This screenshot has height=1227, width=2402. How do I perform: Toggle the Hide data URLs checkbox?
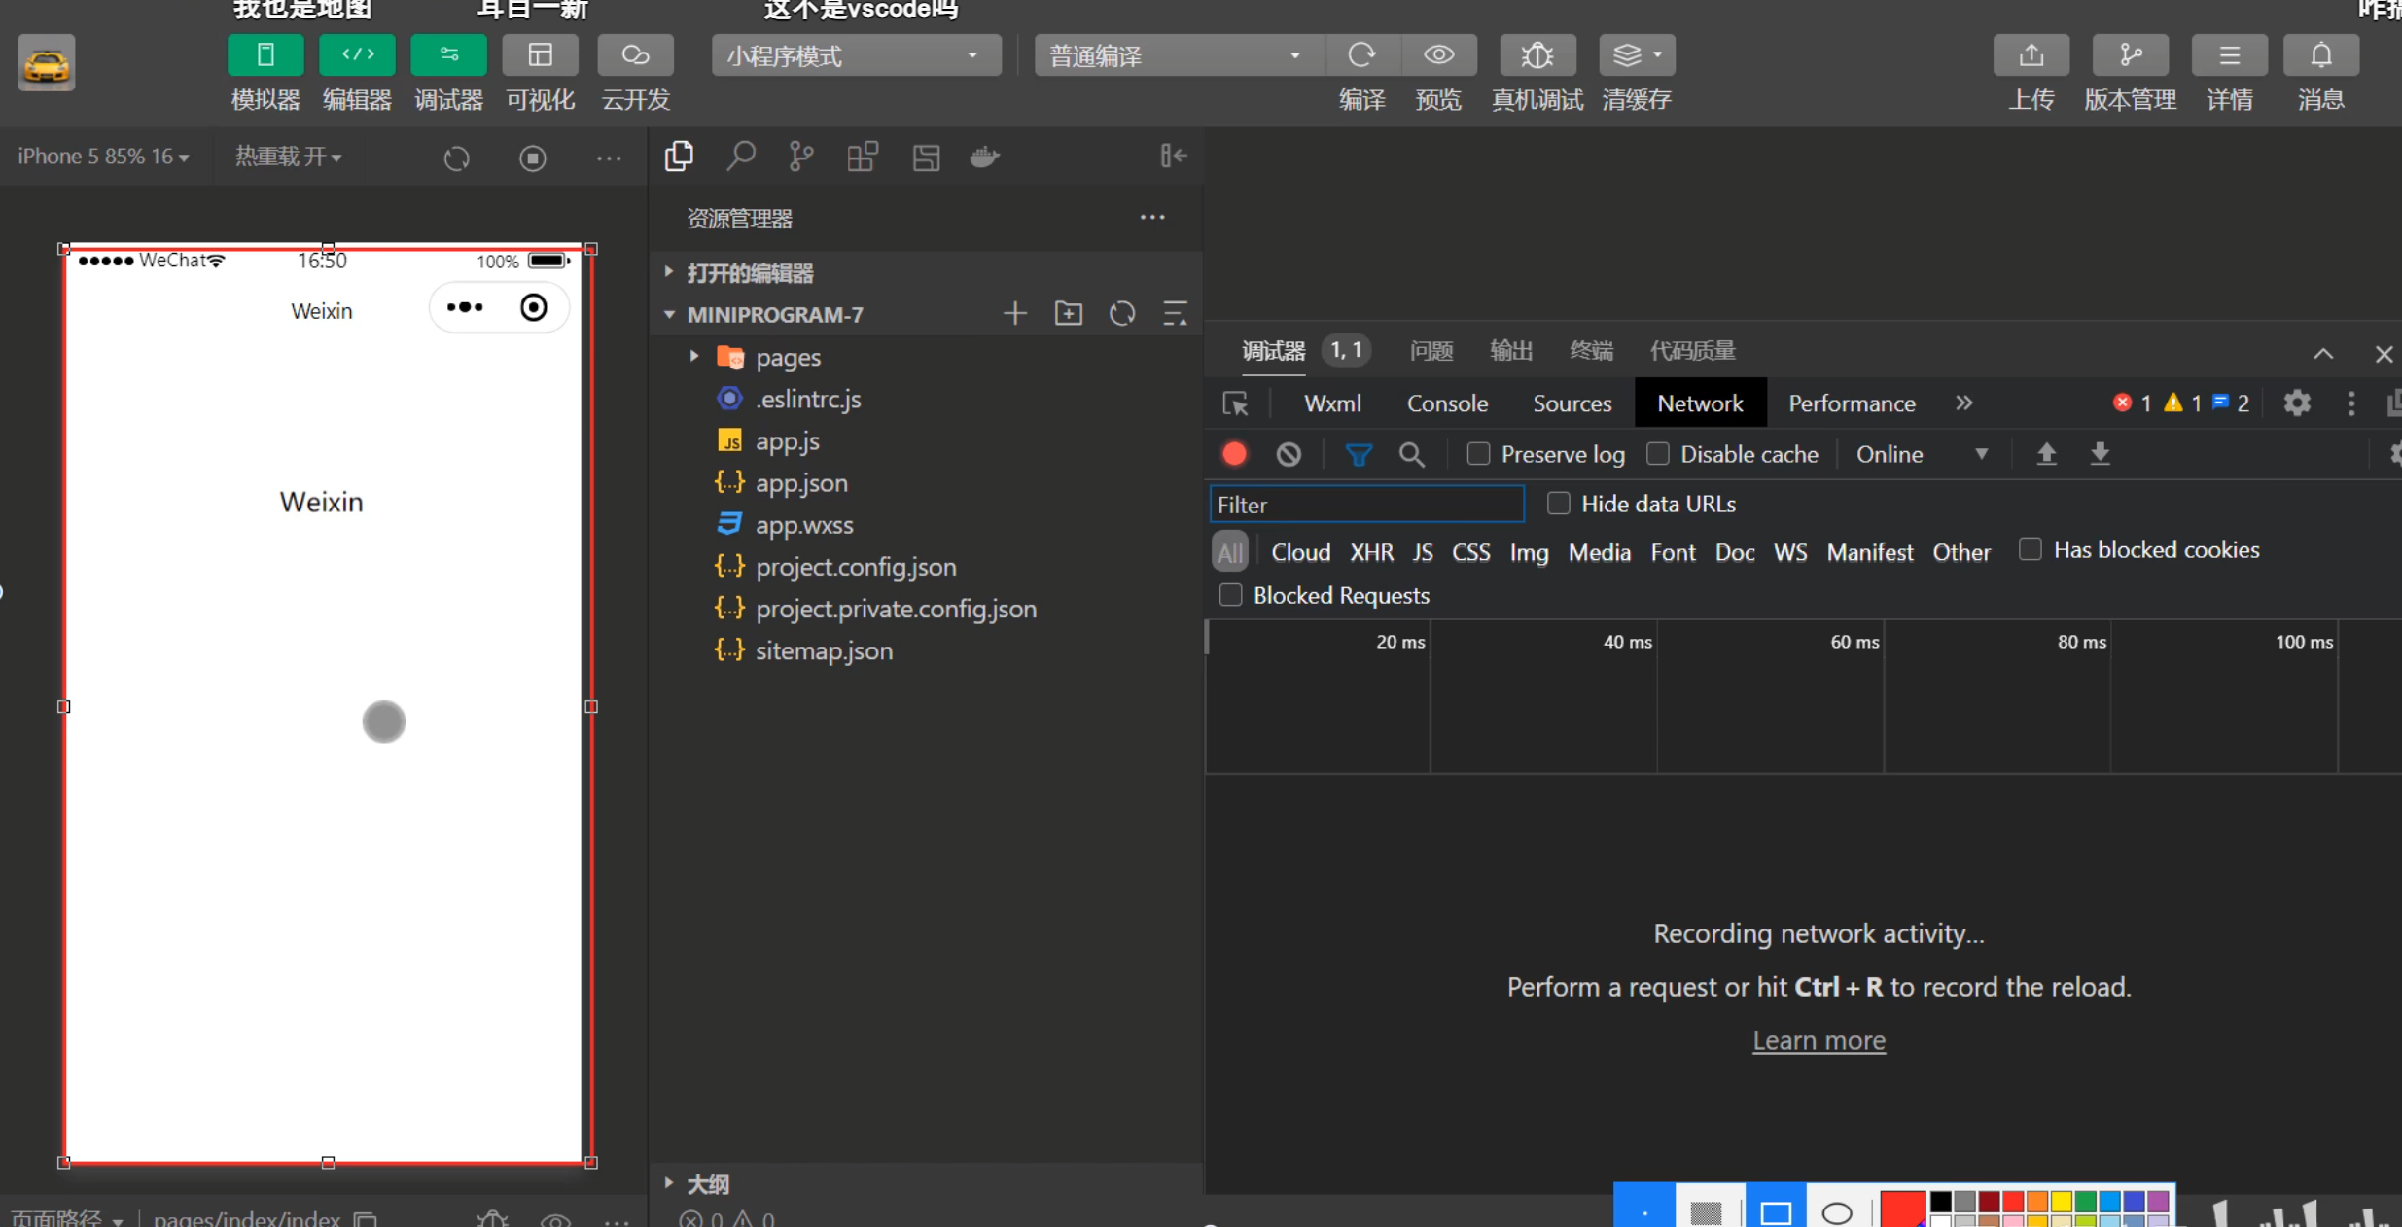coord(1558,504)
